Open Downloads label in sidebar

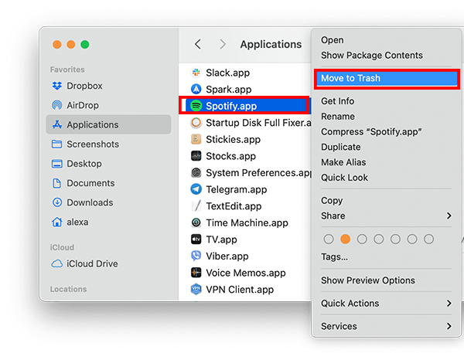pos(90,202)
